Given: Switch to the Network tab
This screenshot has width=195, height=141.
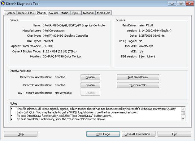Looking at the screenshot, I should click(x=88, y=13).
